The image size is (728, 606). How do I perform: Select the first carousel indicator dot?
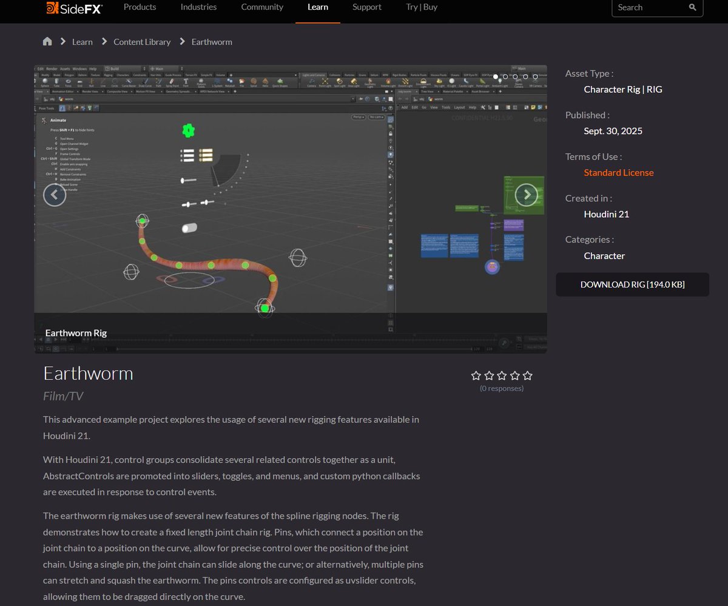[496, 77]
